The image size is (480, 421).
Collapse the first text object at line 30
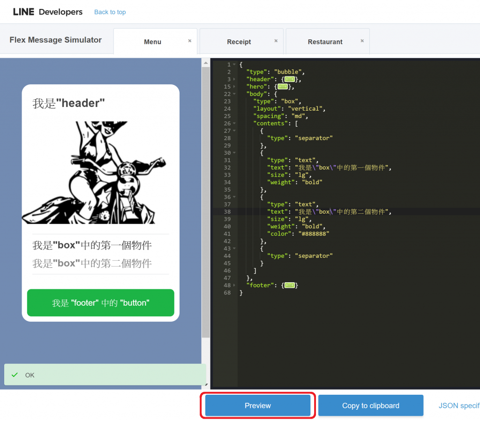pos(234,153)
